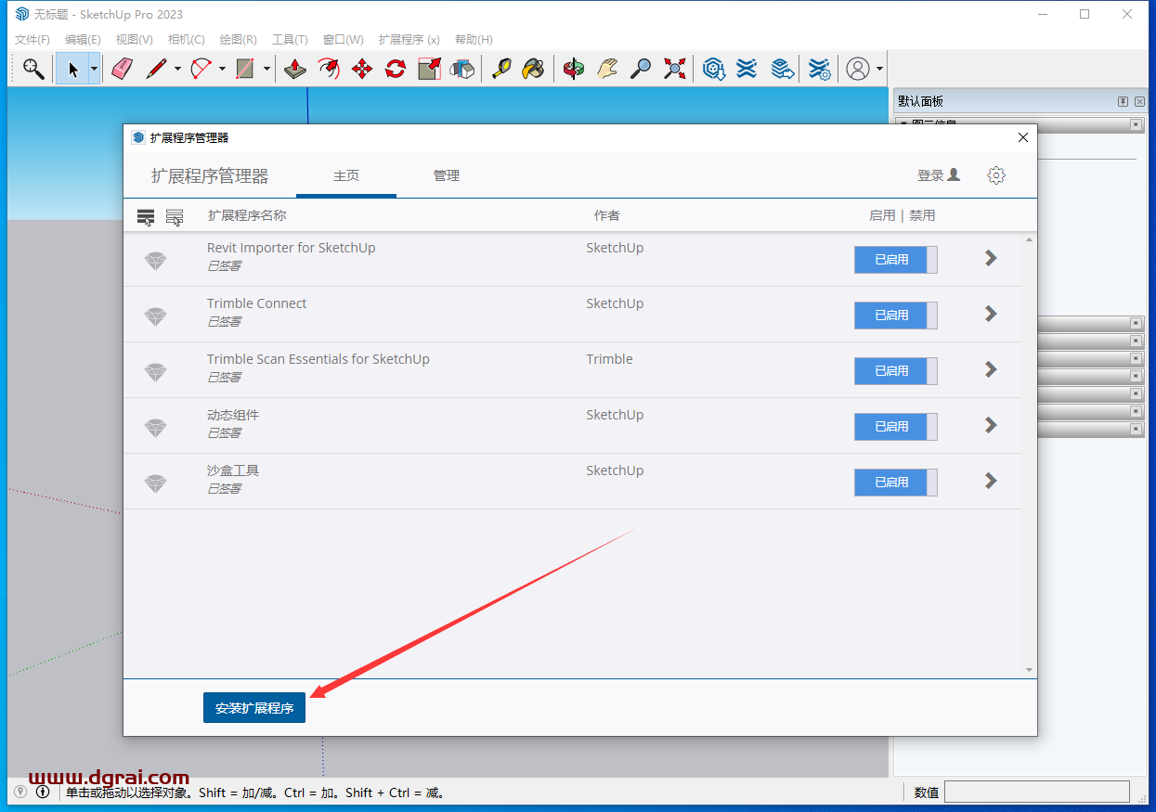Open the Search magnifier tool in toolbar
This screenshot has width=1156, height=812.
33,69
